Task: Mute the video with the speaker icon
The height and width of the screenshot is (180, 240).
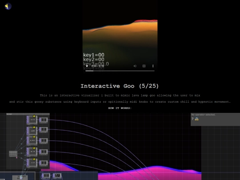Action: pyautogui.click(x=135, y=66)
